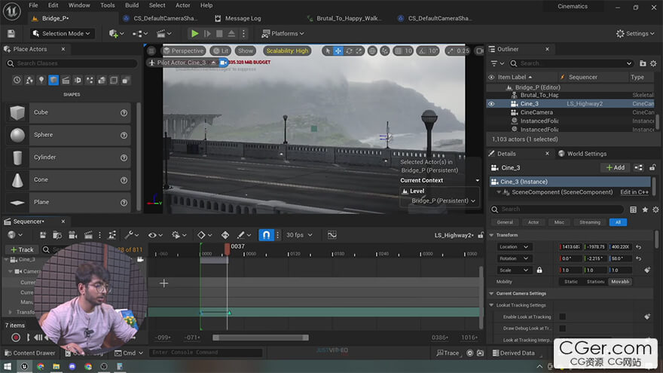Open the Selection Mode dropdown
663x373 pixels.
62,33
